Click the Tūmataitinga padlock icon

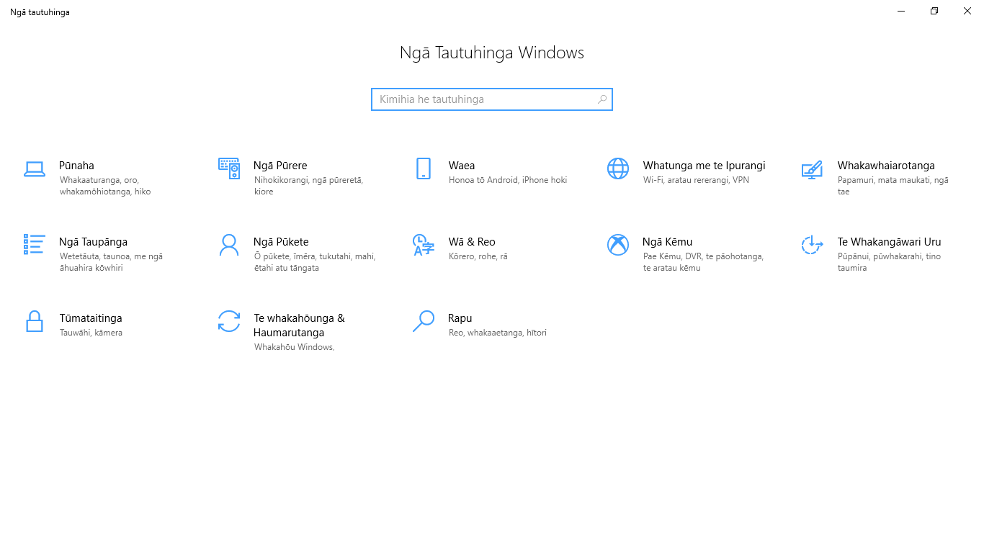click(34, 321)
